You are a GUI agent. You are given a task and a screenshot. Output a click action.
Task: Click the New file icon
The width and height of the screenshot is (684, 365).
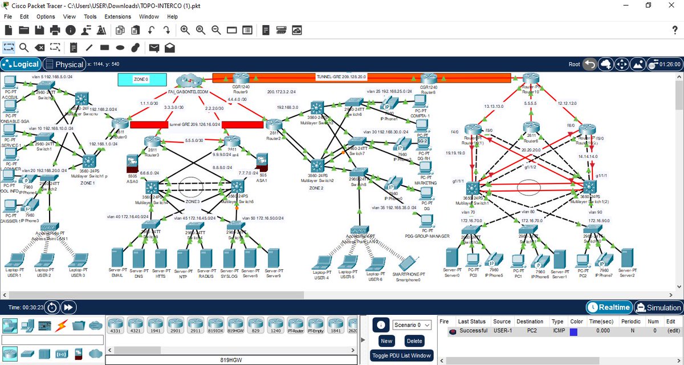[x=9, y=30]
